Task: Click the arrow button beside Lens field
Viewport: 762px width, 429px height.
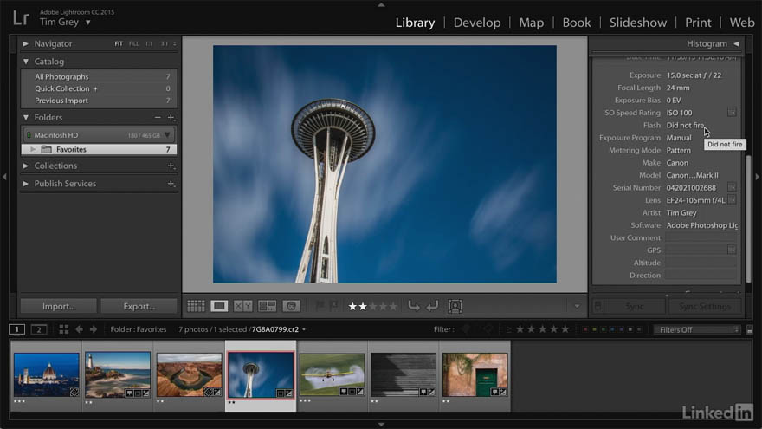Action: 732,200
